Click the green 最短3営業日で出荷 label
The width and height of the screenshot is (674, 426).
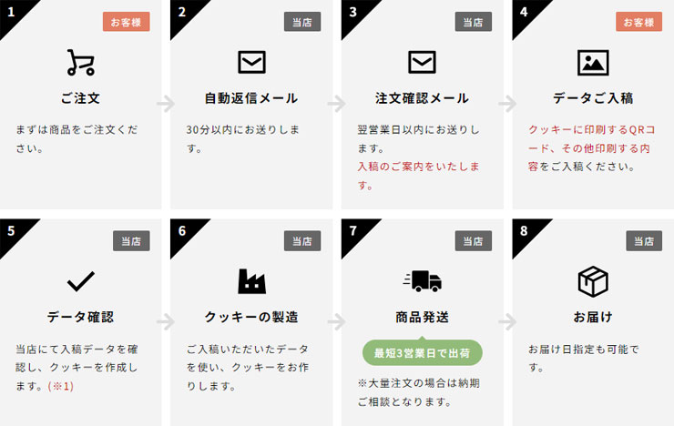[x=422, y=353]
